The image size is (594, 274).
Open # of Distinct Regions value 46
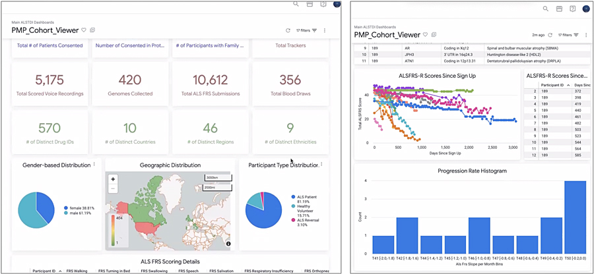point(211,128)
